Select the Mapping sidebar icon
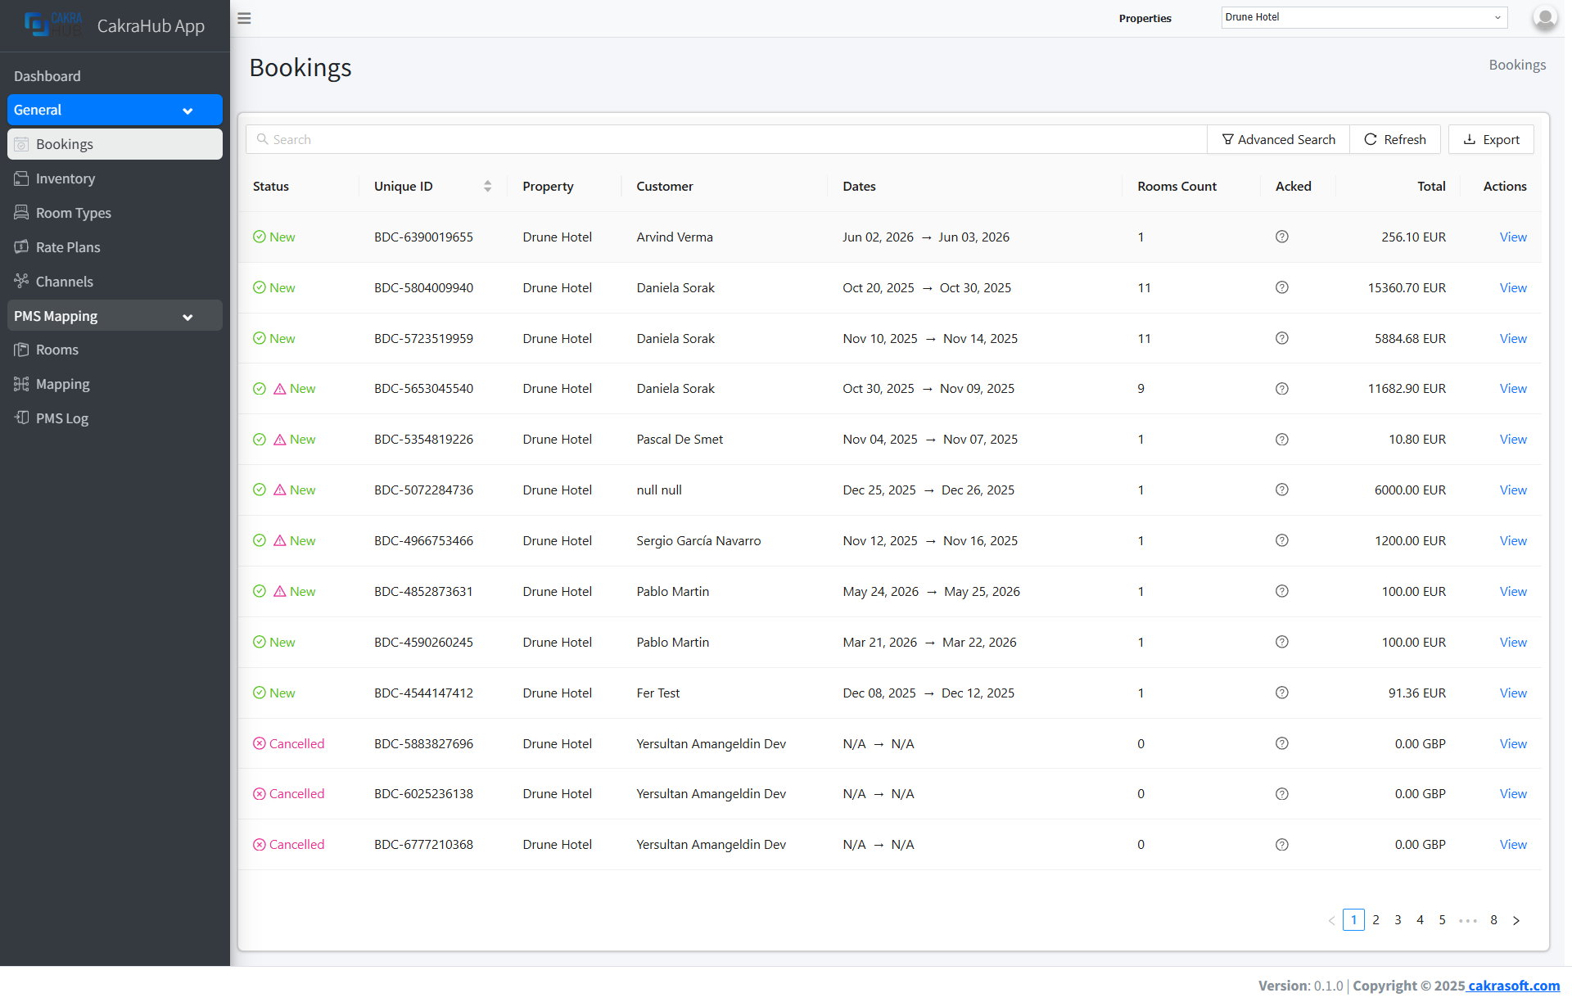The width and height of the screenshot is (1572, 1002). (21, 384)
